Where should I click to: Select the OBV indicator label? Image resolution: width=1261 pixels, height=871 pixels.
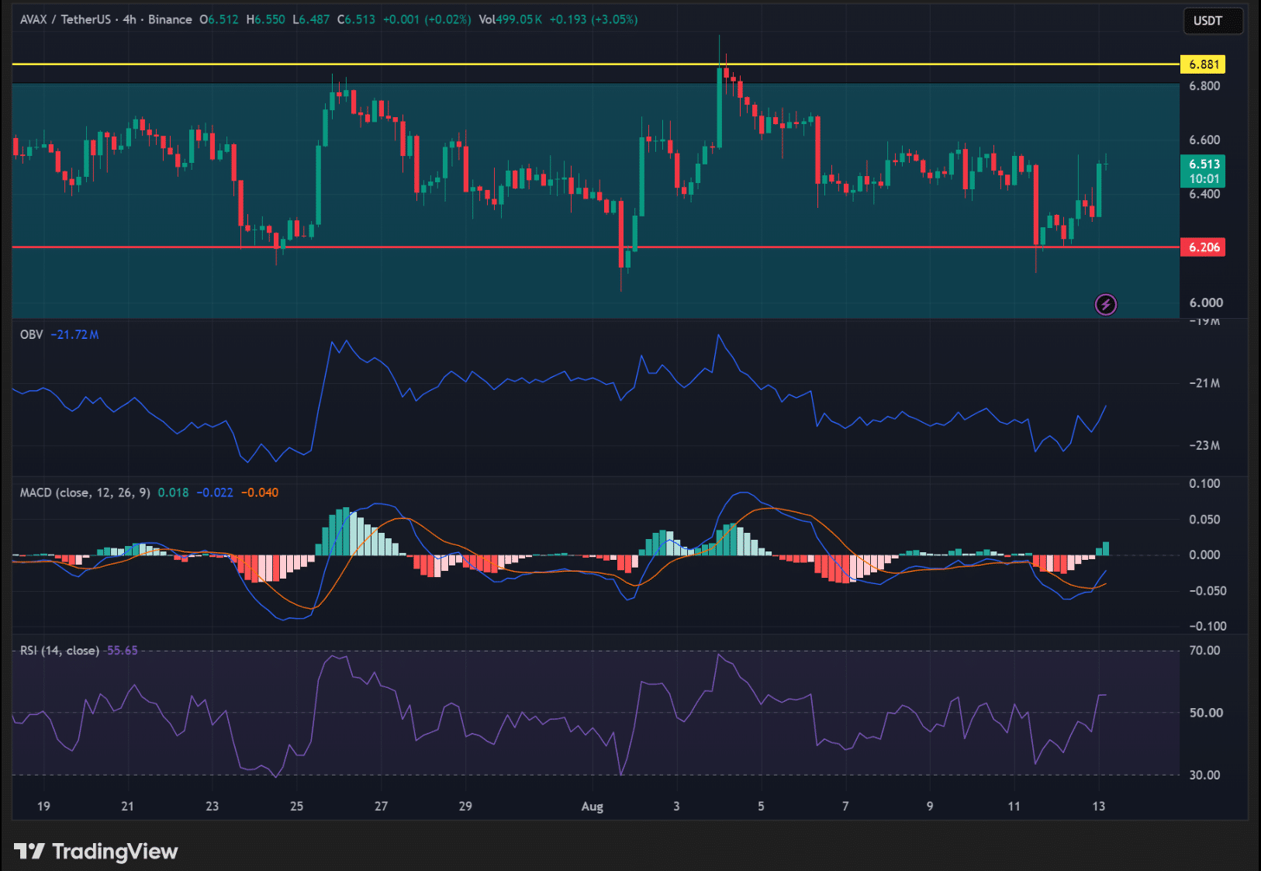click(x=32, y=335)
